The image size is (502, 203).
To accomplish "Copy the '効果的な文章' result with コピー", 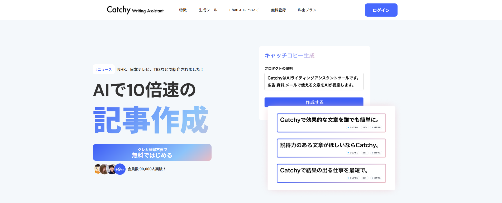I will click(x=365, y=127).
